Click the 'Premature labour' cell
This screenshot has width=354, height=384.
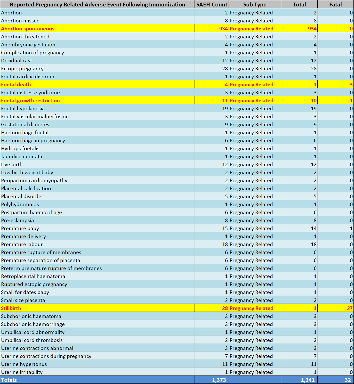point(97,244)
